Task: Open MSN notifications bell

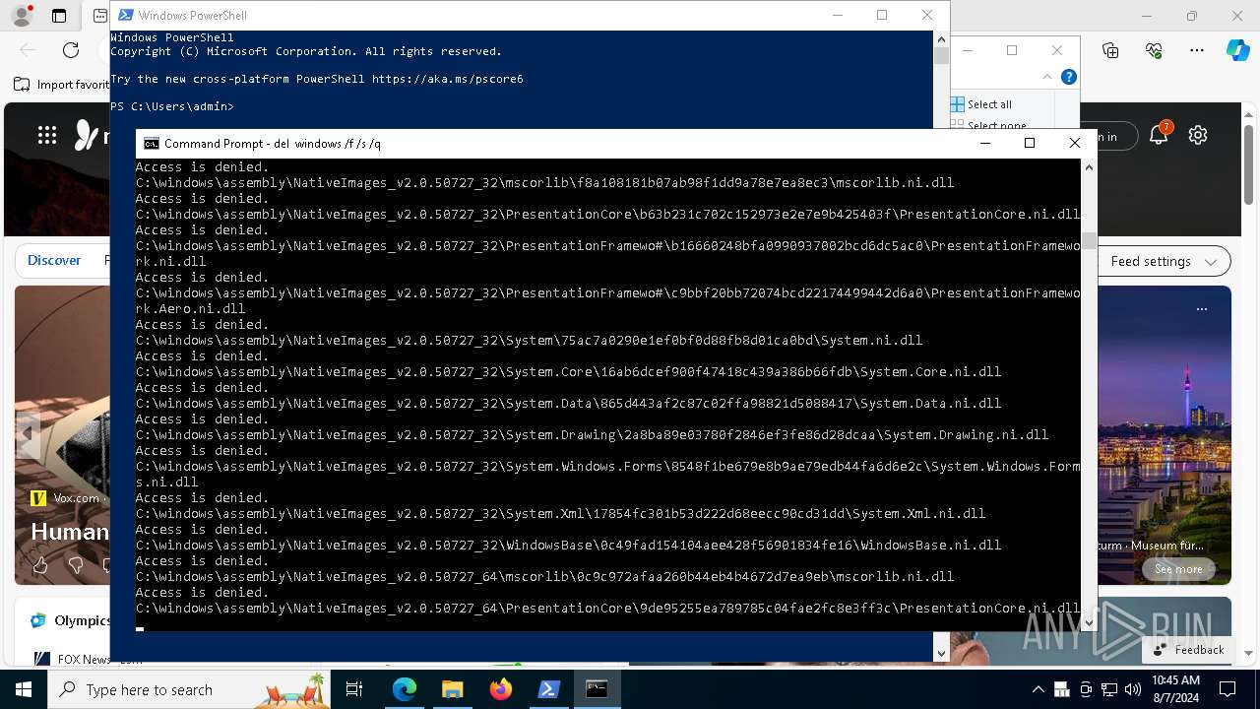Action: [1159, 136]
